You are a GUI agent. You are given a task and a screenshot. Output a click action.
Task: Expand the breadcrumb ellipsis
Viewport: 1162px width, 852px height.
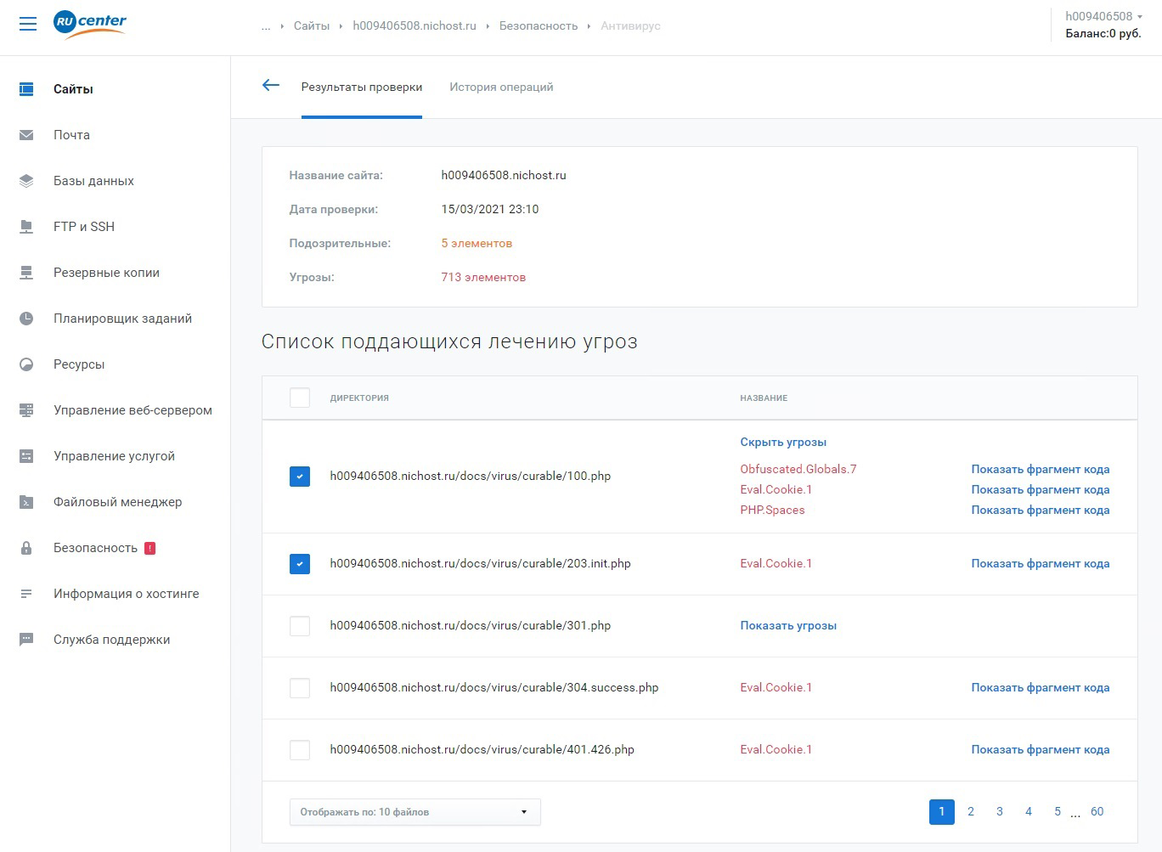[266, 26]
